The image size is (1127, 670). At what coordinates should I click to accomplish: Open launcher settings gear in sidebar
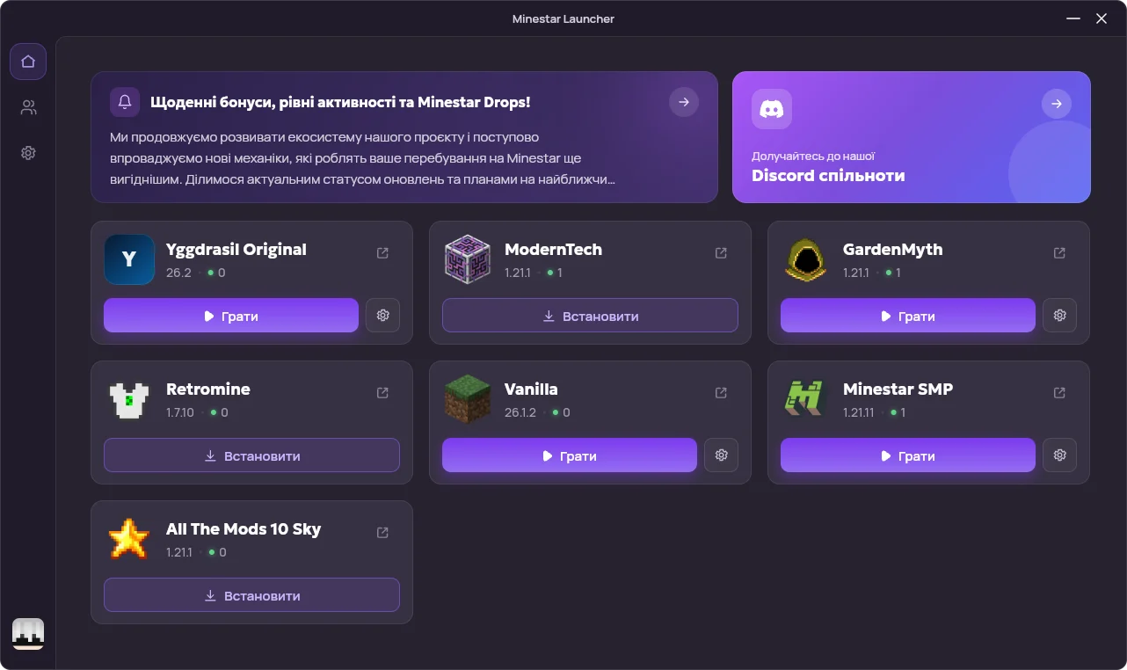pyautogui.click(x=28, y=153)
